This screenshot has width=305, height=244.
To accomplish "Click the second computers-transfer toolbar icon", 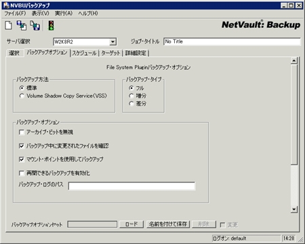I will point(35,25).
